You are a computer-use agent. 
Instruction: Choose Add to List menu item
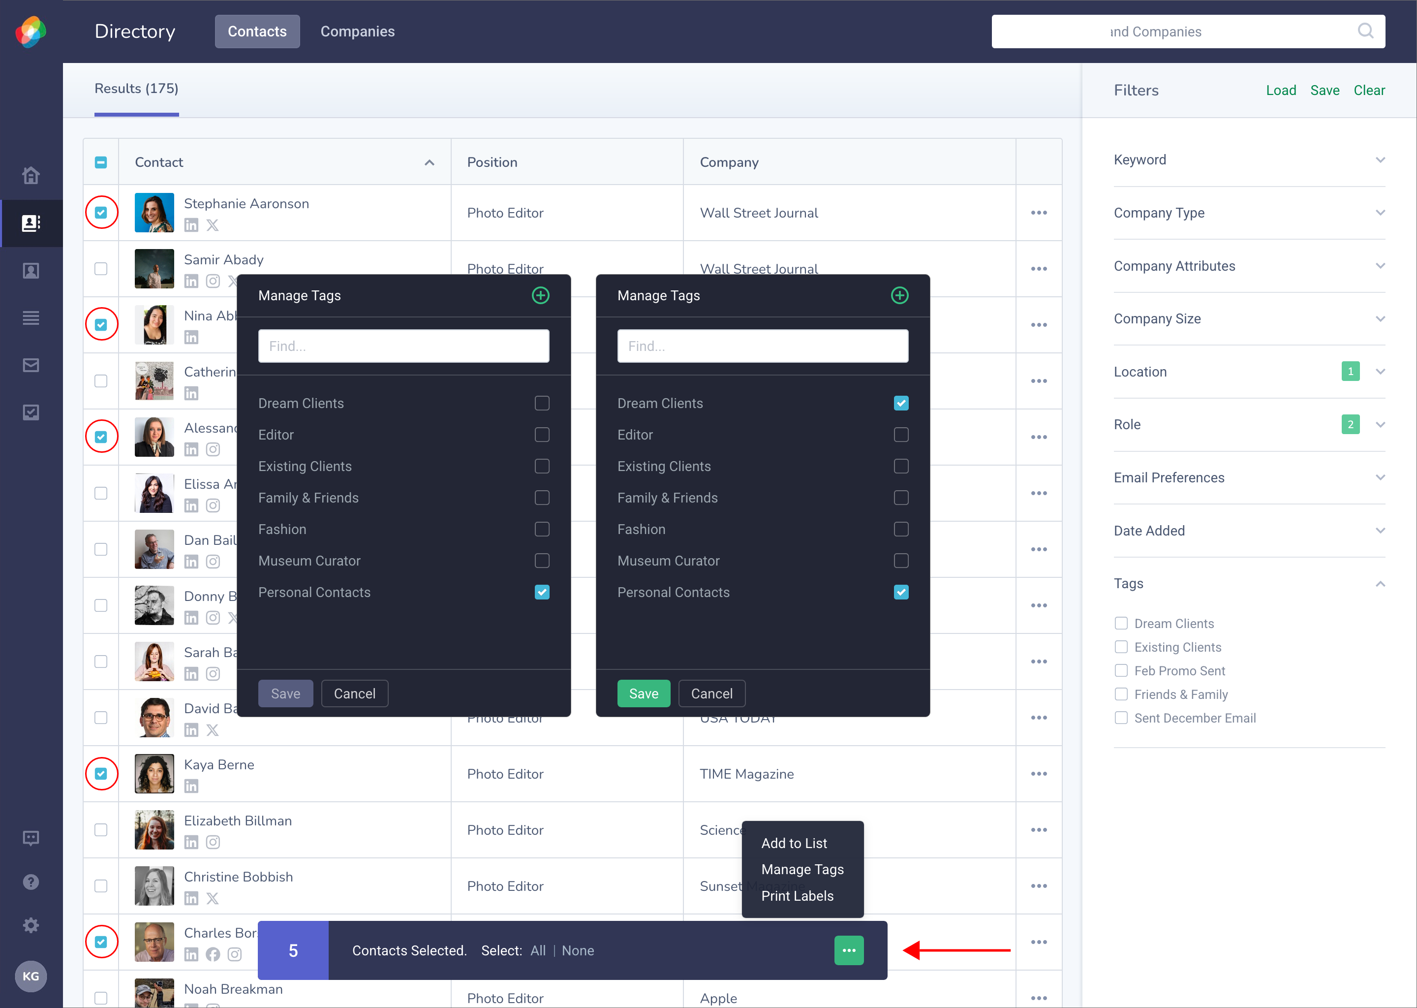[794, 844]
